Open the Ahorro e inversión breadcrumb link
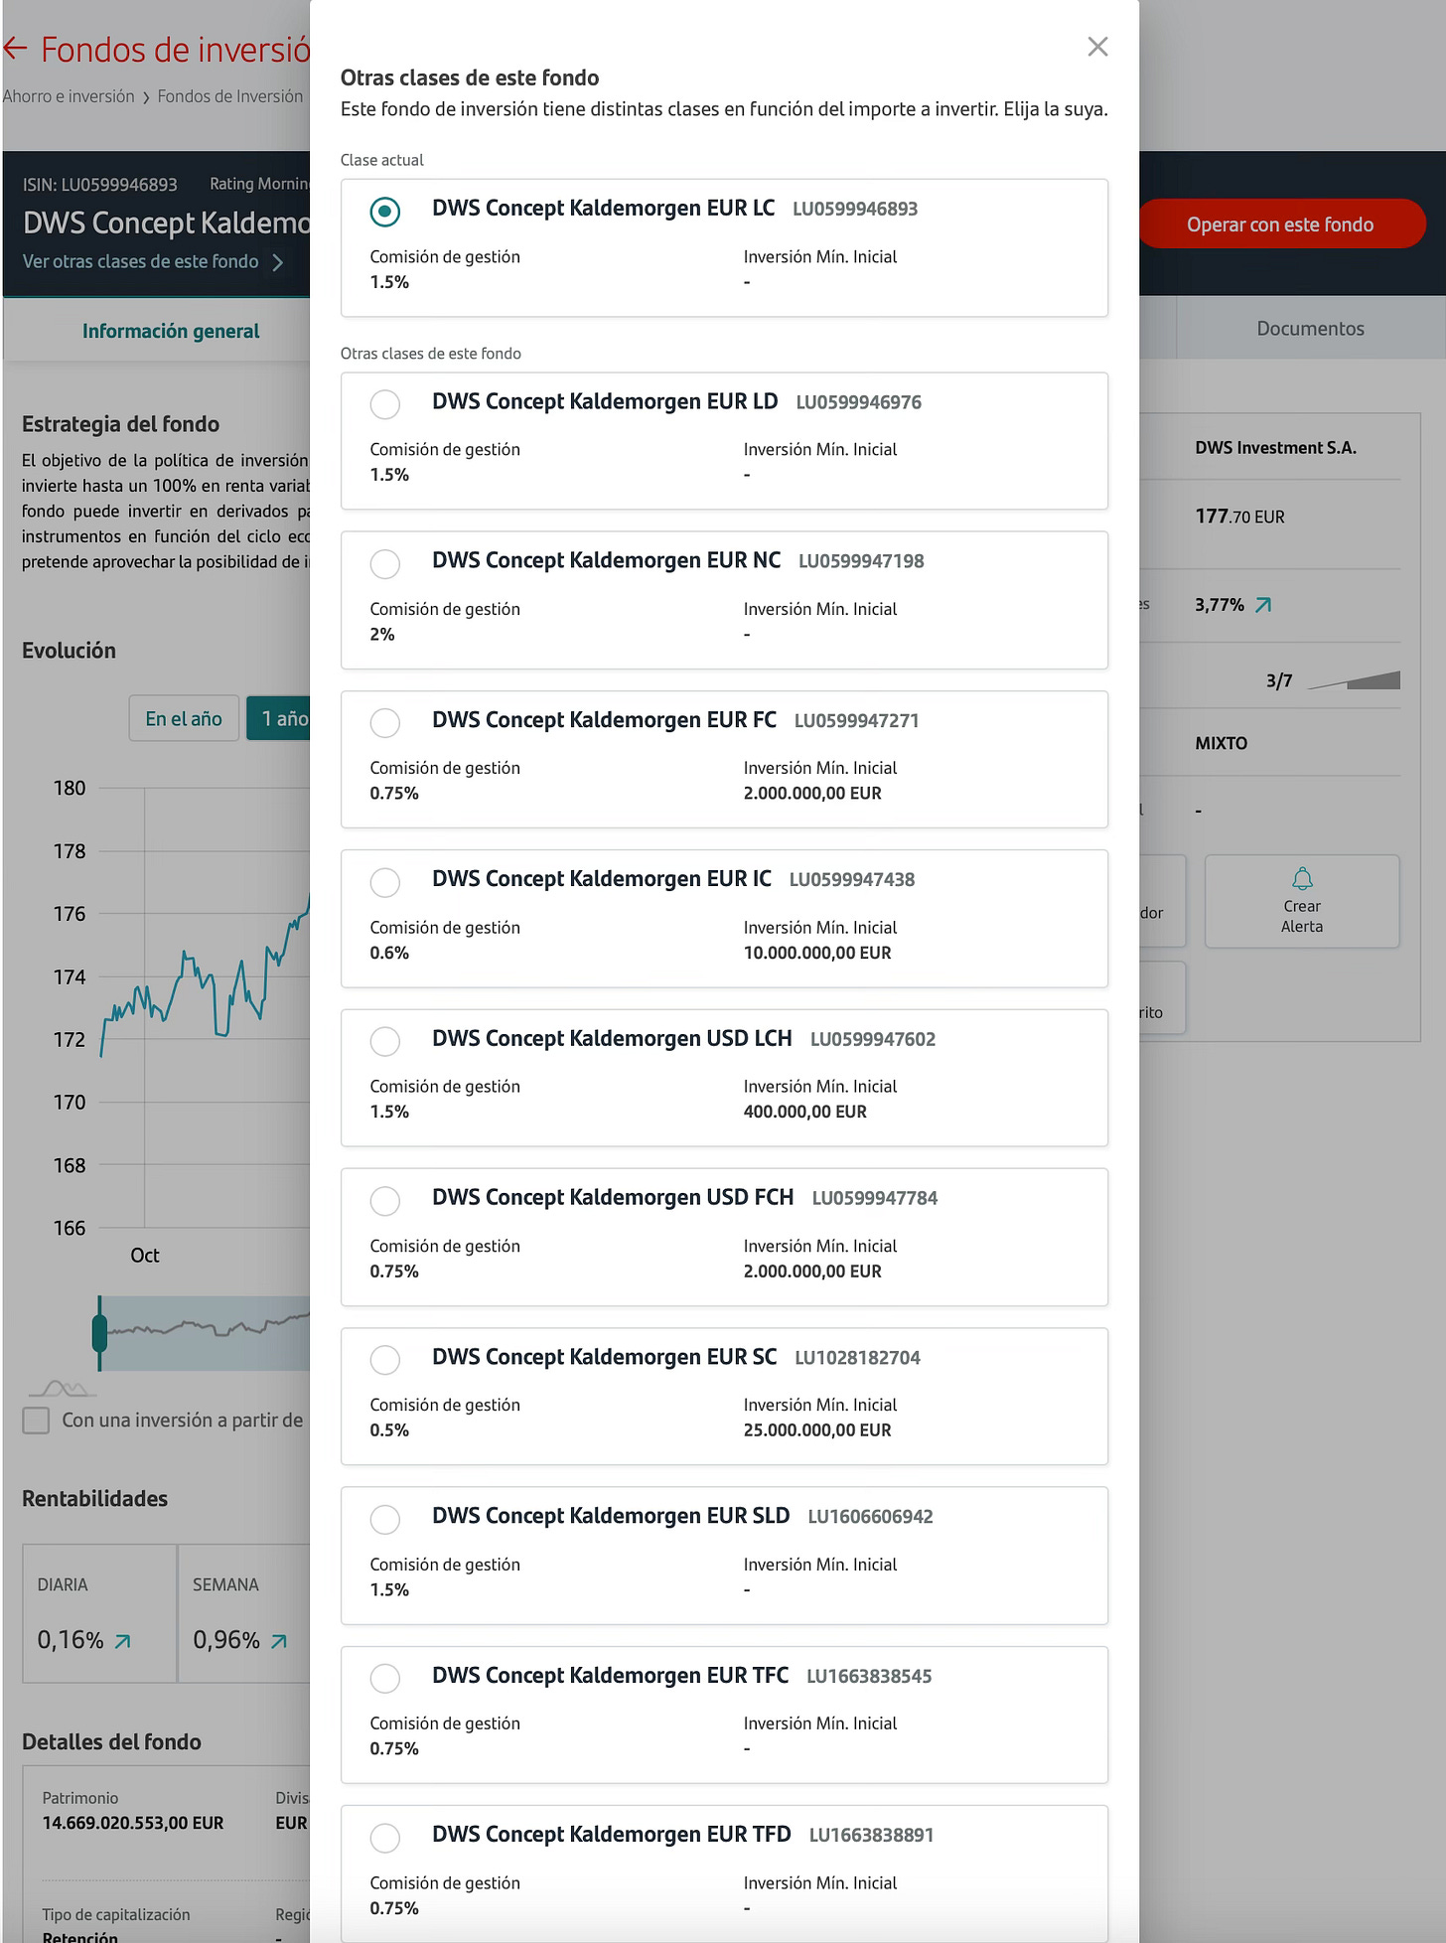This screenshot has height=1943, width=1446. coord(69,96)
